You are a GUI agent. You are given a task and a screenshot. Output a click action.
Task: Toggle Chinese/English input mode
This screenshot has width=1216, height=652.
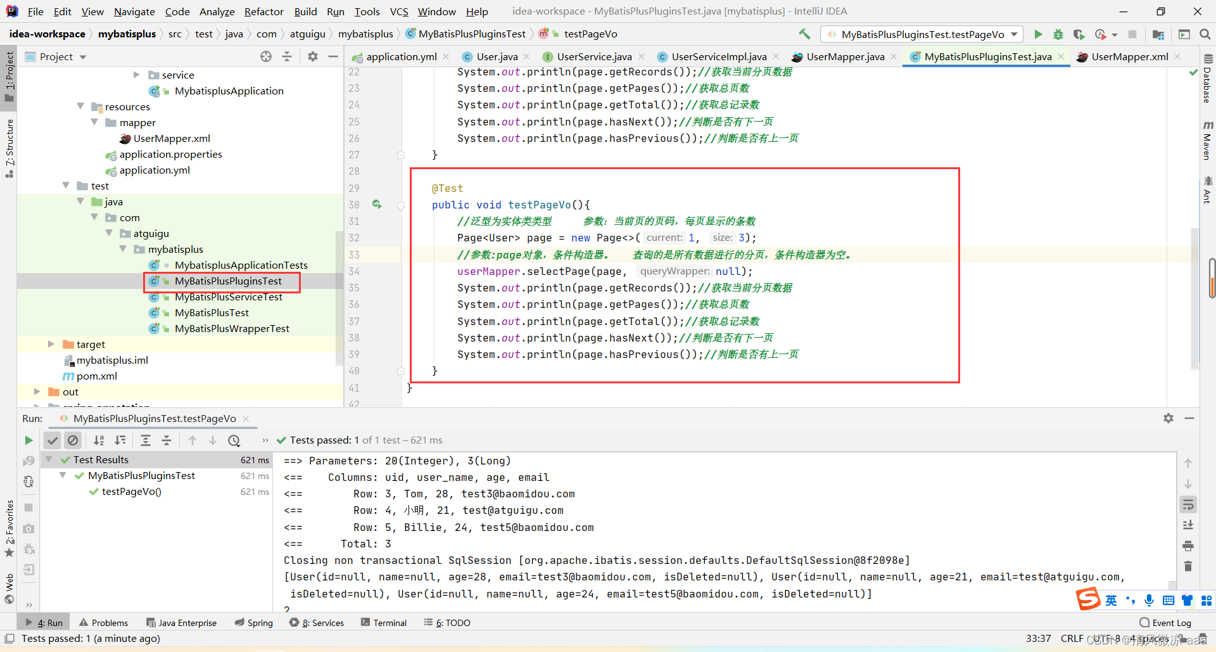1111,600
